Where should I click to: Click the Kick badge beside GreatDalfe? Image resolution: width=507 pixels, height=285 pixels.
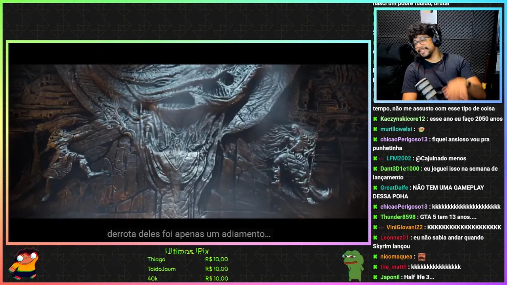pos(375,188)
